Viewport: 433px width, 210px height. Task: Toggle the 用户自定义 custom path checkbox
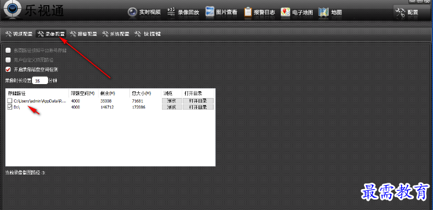coord(8,60)
